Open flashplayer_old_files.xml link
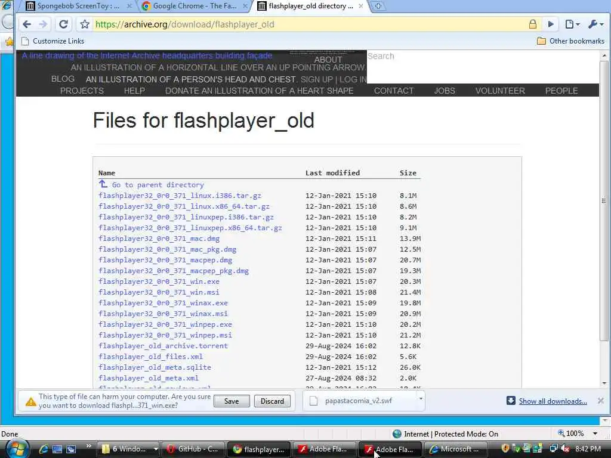This screenshot has height=458, width=611. tap(150, 357)
